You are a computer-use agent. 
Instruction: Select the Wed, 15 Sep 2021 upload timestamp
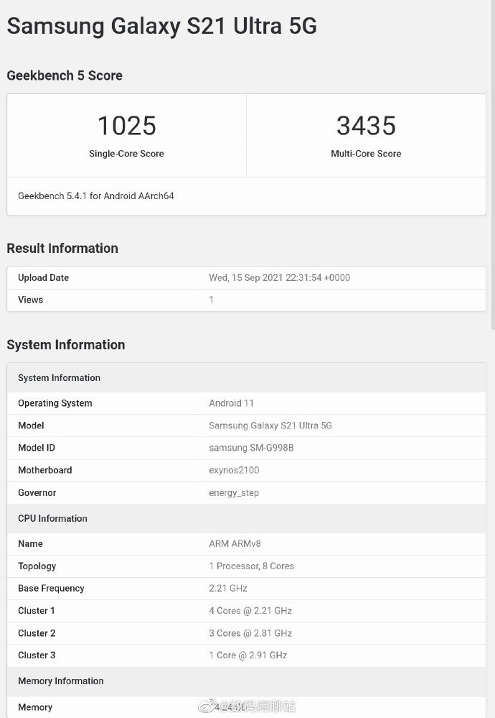(x=279, y=277)
